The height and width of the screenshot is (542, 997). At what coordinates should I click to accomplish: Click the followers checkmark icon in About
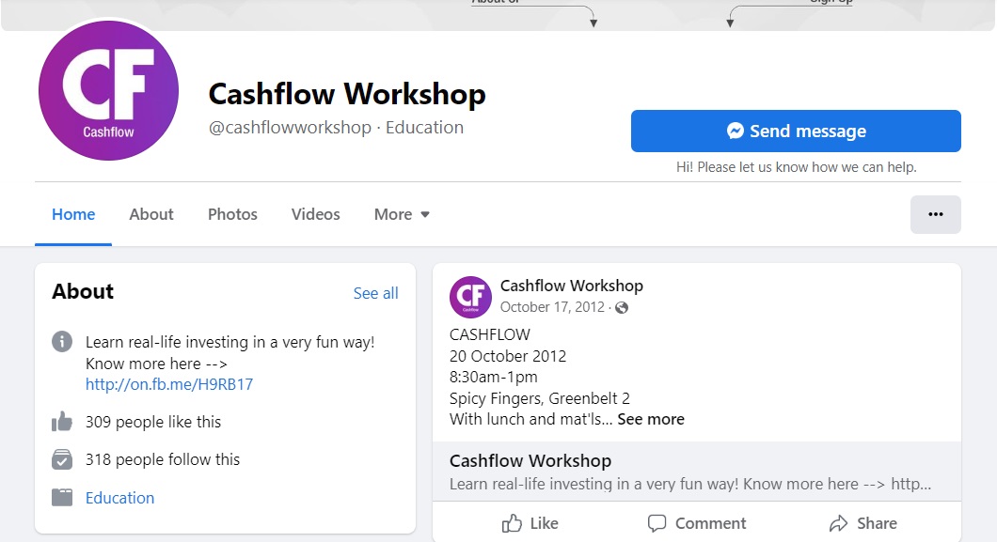62,458
